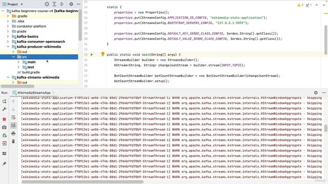Collapse the selected src folder

pyautogui.click(x=13, y=57)
